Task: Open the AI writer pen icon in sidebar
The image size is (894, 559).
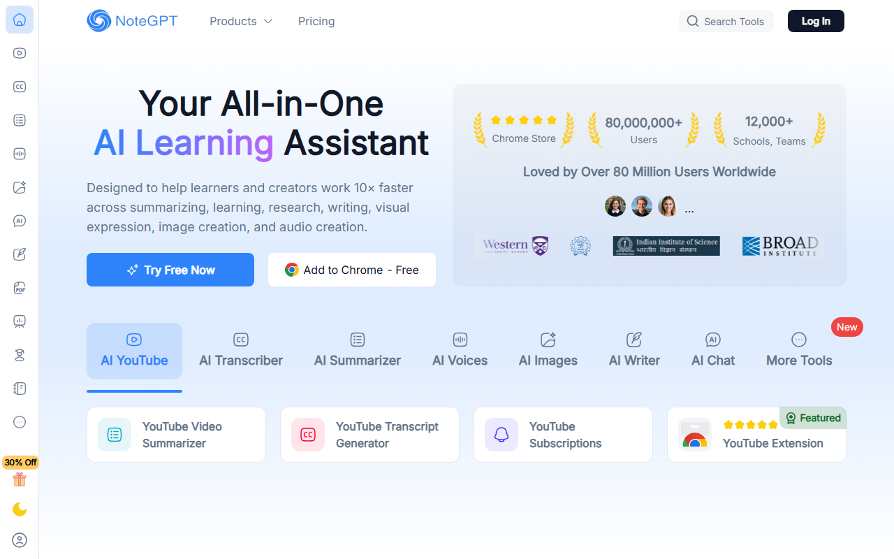Action: pos(20,254)
